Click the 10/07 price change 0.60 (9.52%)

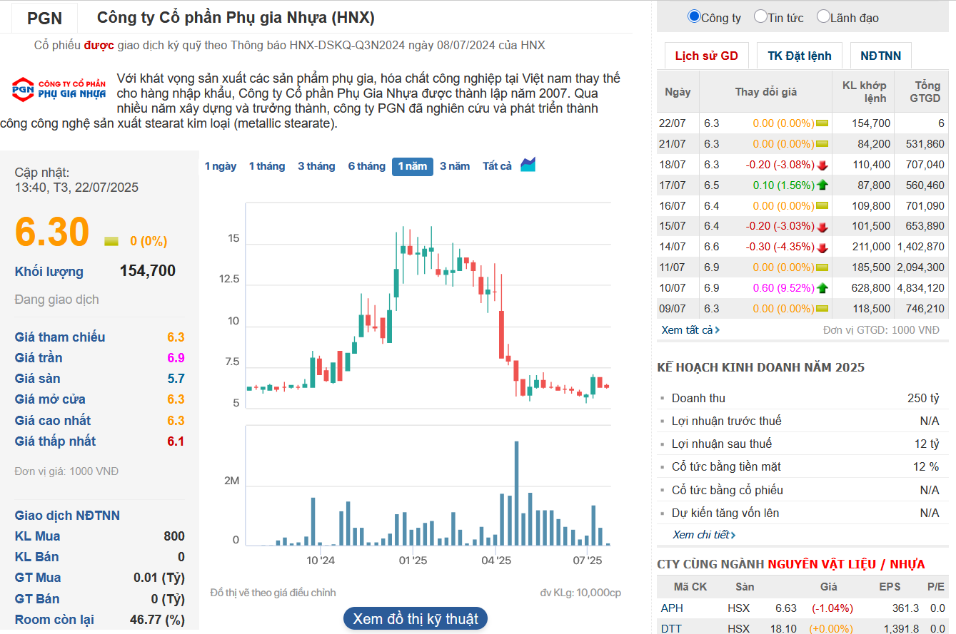[x=783, y=288]
